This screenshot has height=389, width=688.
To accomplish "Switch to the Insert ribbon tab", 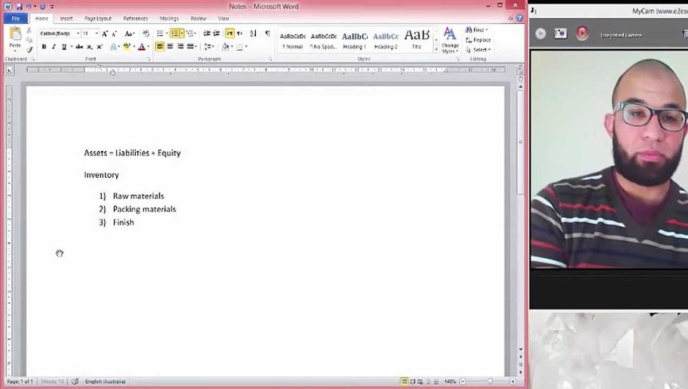I will (x=67, y=18).
